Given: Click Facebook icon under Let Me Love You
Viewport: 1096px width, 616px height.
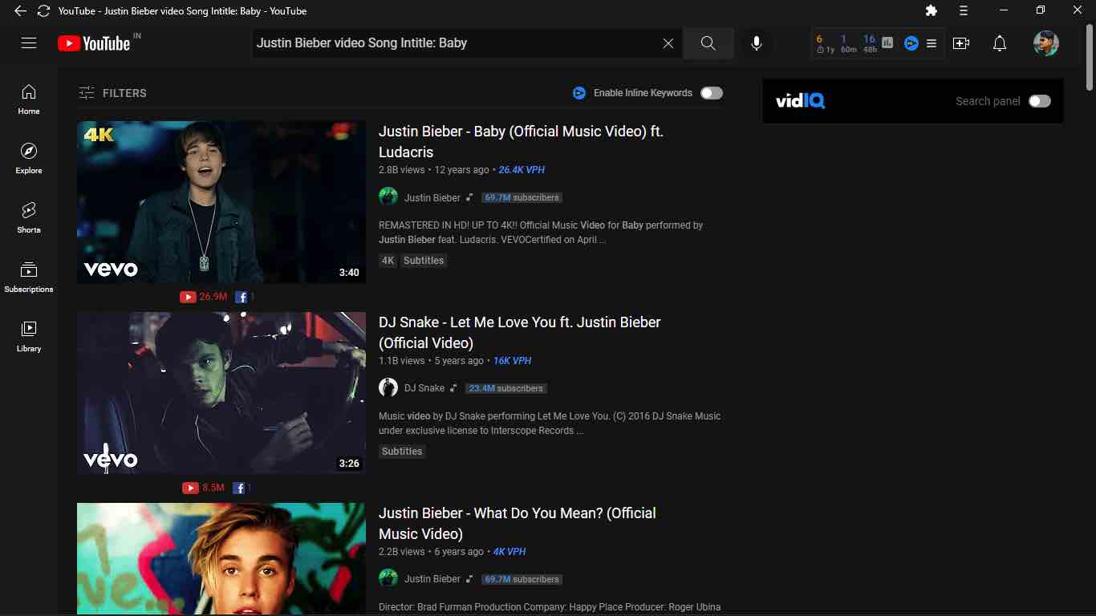Looking at the screenshot, I should click(238, 488).
